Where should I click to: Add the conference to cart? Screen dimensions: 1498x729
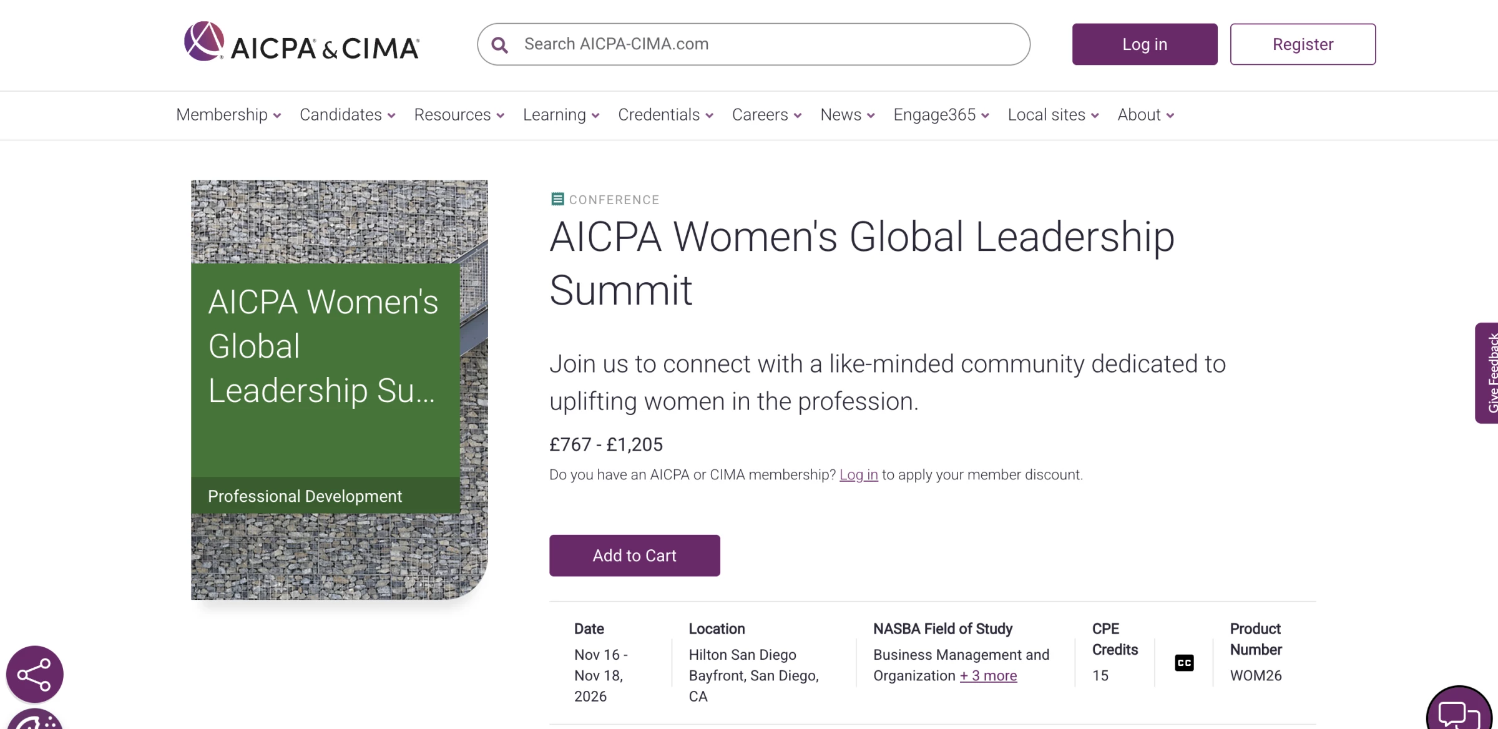point(635,555)
